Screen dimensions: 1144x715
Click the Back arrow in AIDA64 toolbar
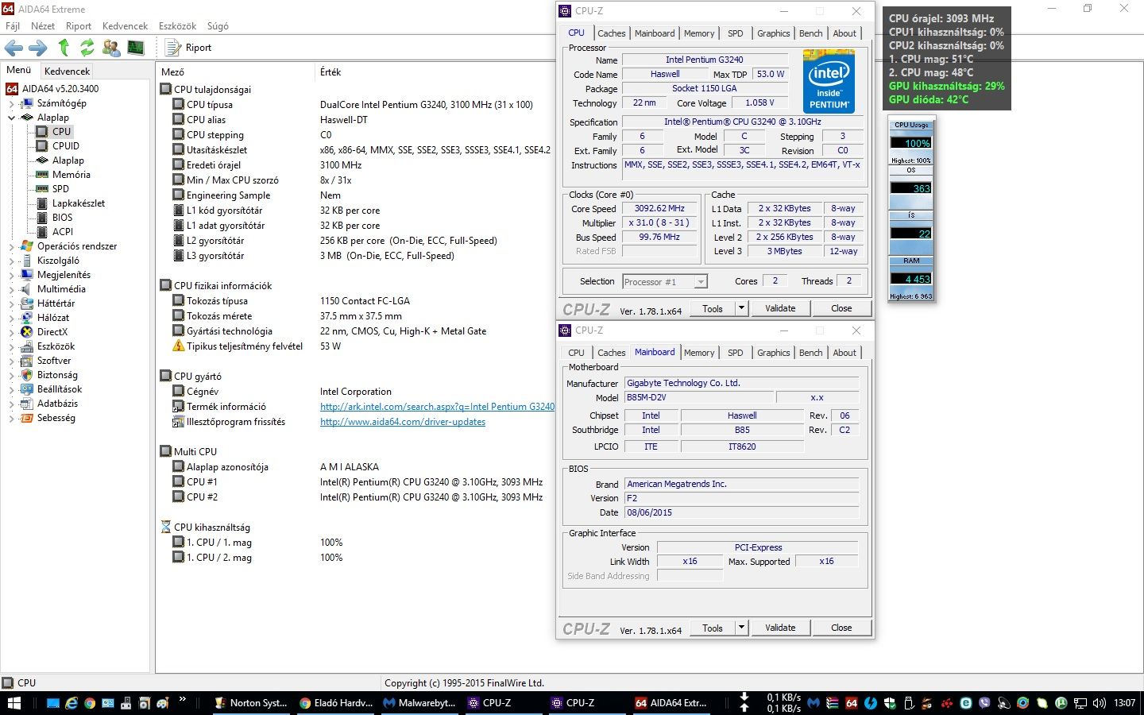(x=14, y=48)
